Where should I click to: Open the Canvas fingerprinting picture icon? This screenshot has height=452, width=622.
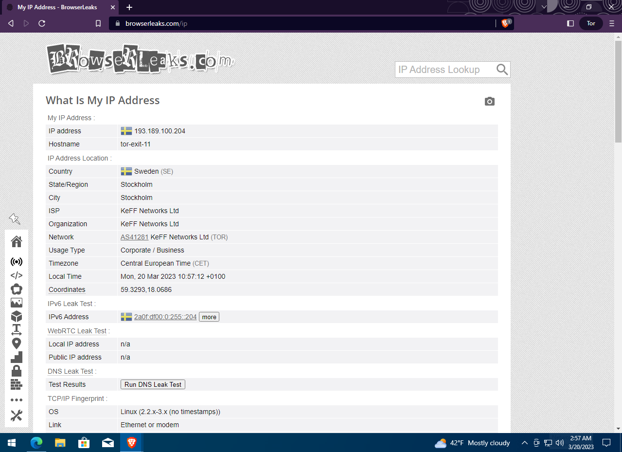tap(17, 303)
